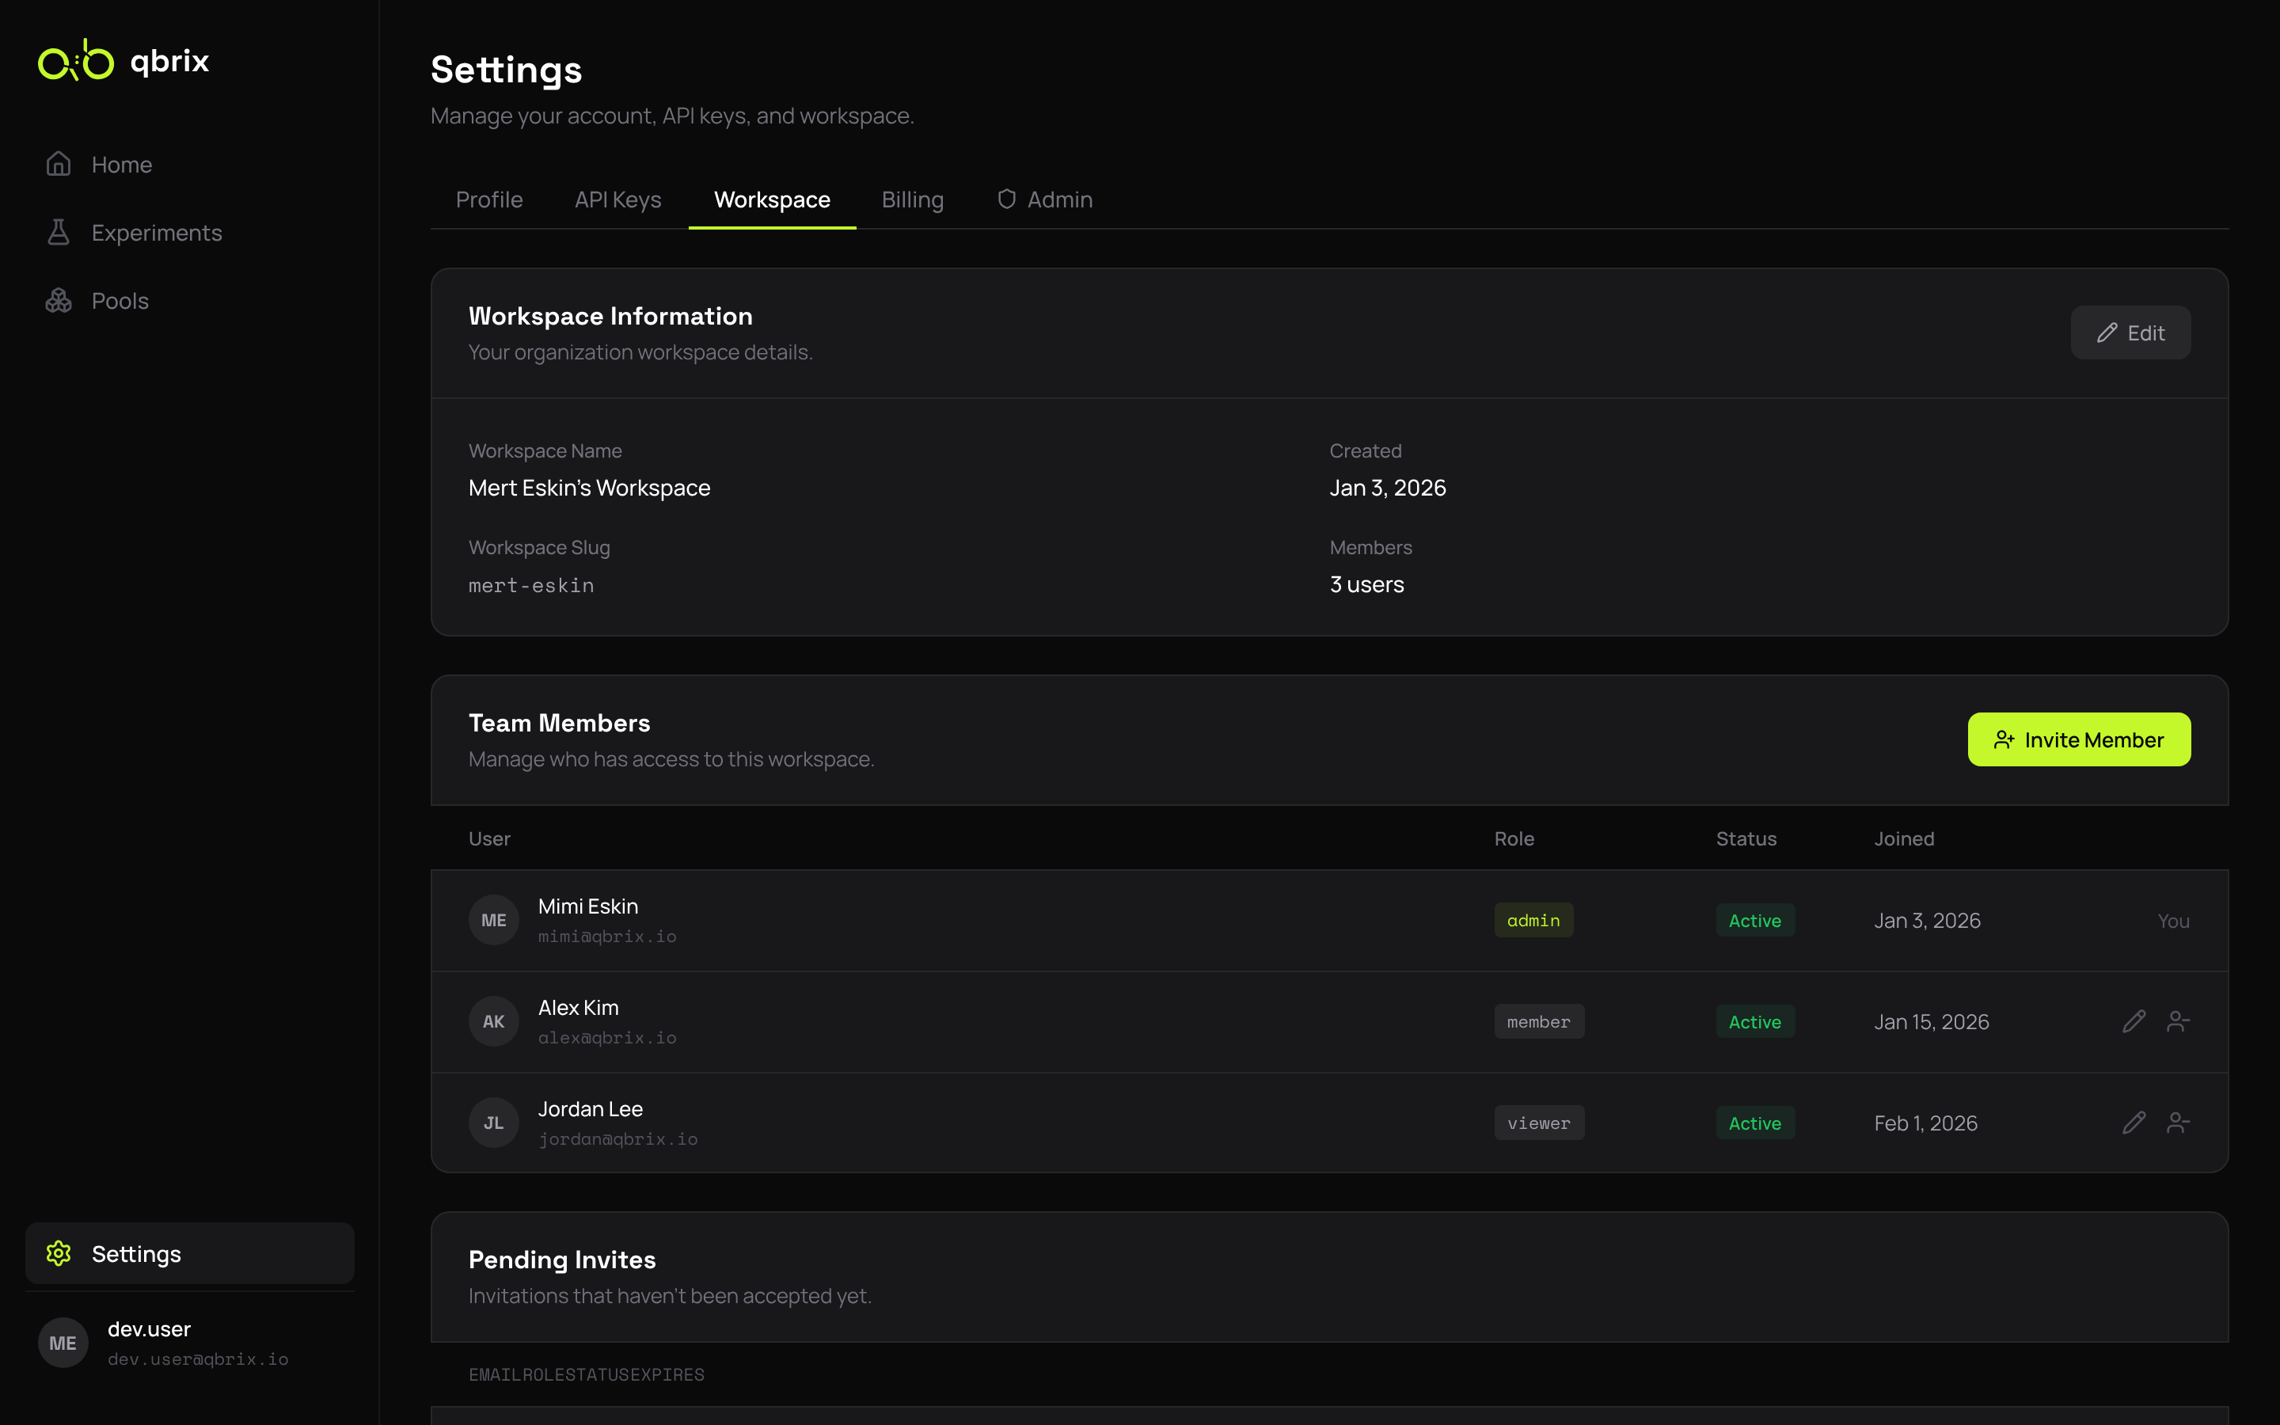This screenshot has height=1425, width=2280.
Task: Click the Settings gear icon
Action: [x=59, y=1253]
